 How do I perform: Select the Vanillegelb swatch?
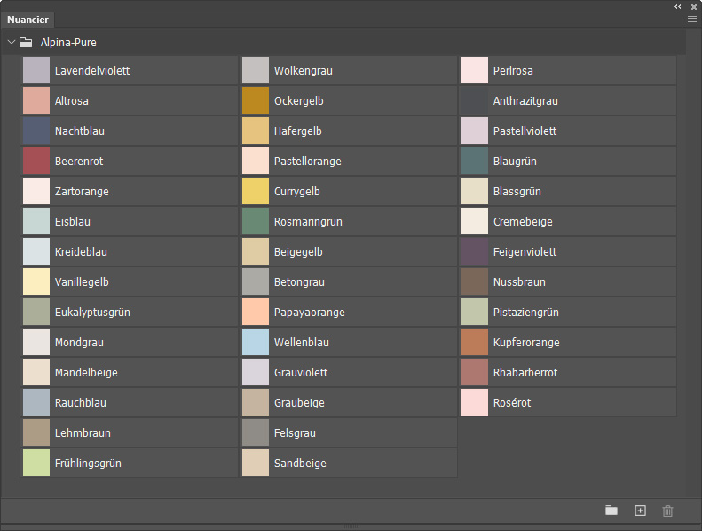point(36,281)
